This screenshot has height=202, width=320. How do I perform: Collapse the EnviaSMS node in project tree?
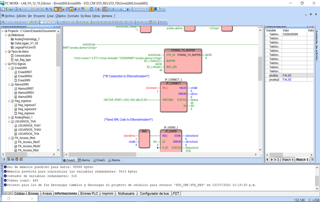8,68
